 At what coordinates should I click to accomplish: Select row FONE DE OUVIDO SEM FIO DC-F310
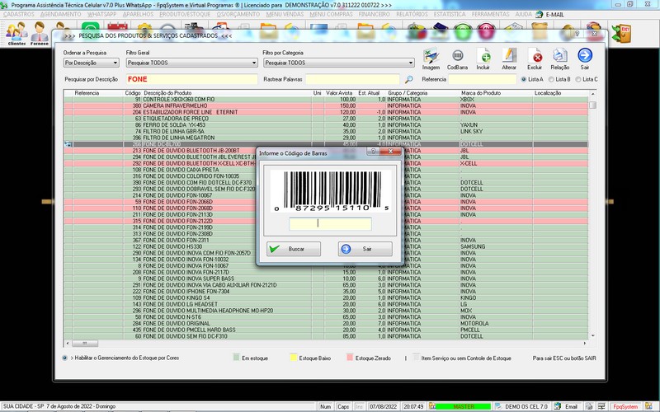[x=326, y=336]
